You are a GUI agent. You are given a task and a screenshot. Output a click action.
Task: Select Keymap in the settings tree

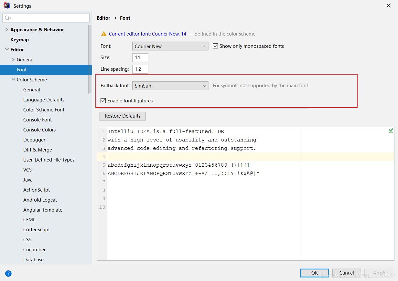tap(19, 40)
